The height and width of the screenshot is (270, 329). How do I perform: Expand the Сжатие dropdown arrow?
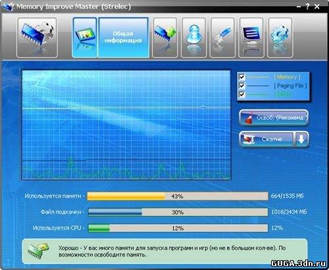pyautogui.click(x=302, y=139)
